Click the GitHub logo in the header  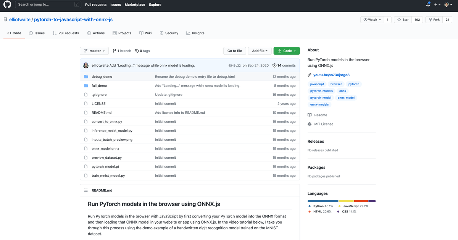pos(6,5)
